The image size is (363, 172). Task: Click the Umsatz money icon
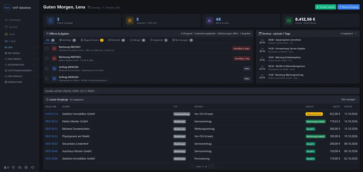tap(289, 21)
